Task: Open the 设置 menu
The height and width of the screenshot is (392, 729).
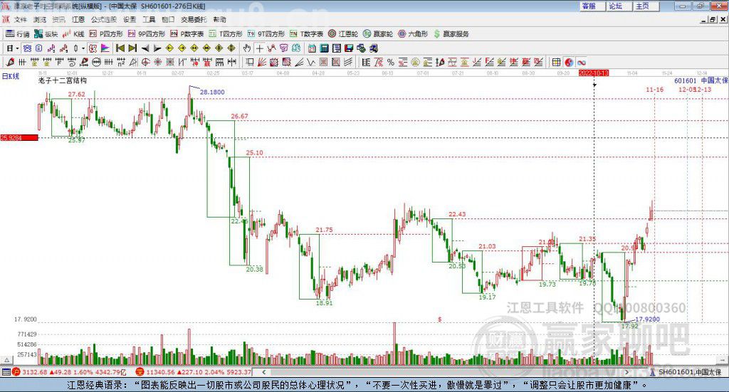Action: pos(130,19)
